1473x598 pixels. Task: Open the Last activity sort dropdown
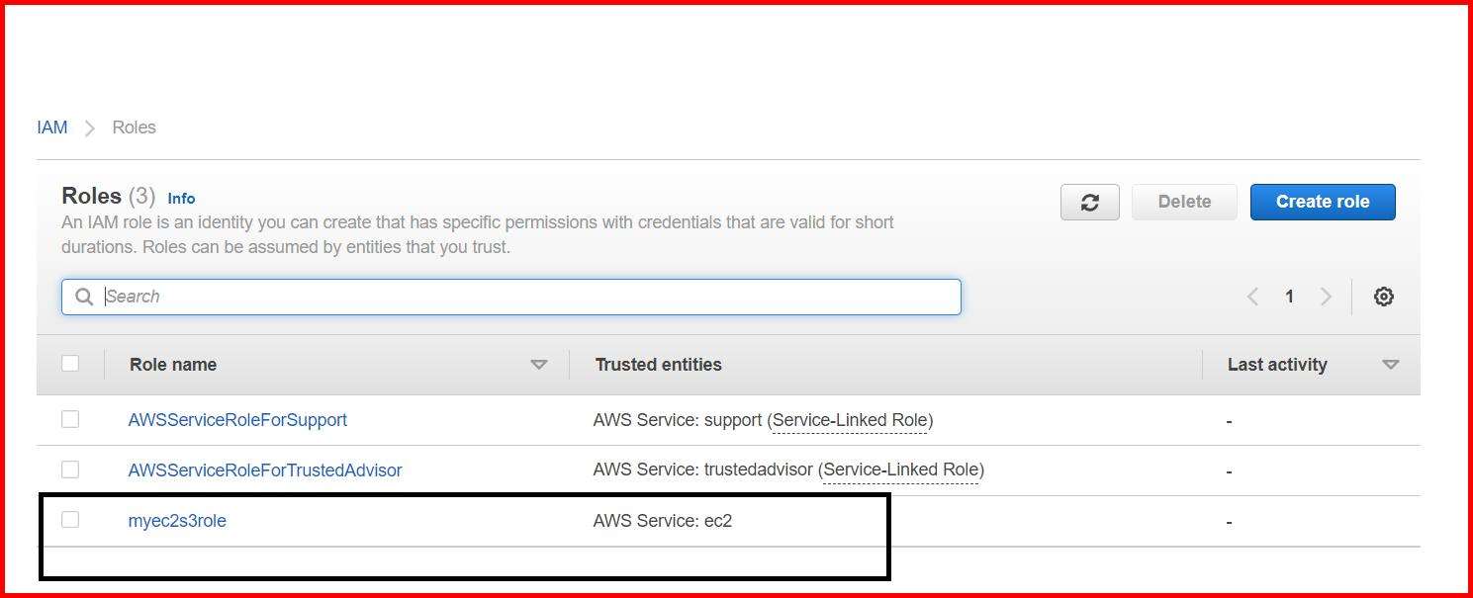pos(1392,364)
